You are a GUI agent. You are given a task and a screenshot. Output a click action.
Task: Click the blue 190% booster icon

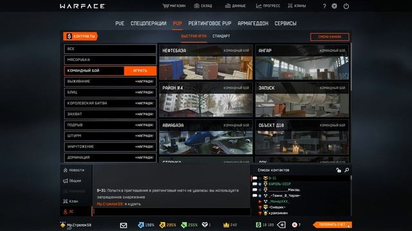point(141,225)
